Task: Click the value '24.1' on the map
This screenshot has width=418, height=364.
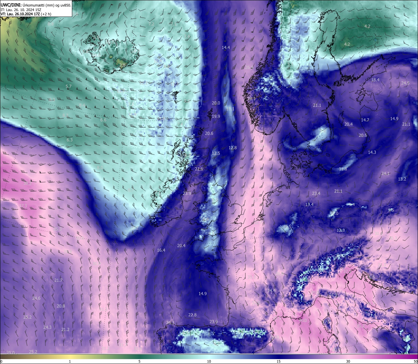Action: click(x=385, y=174)
